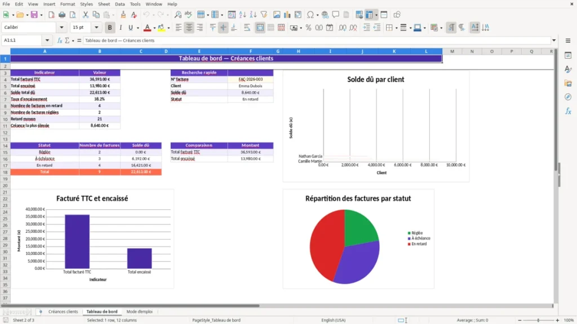
Task: Open the Data menu
Action: (x=119, y=4)
